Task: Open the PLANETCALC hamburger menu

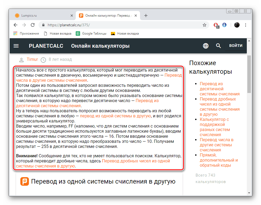Action: 16,46
